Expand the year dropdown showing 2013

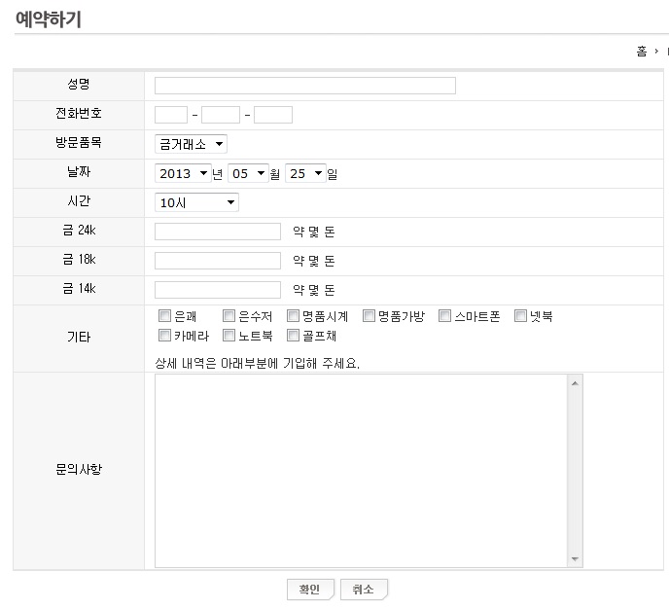183,173
